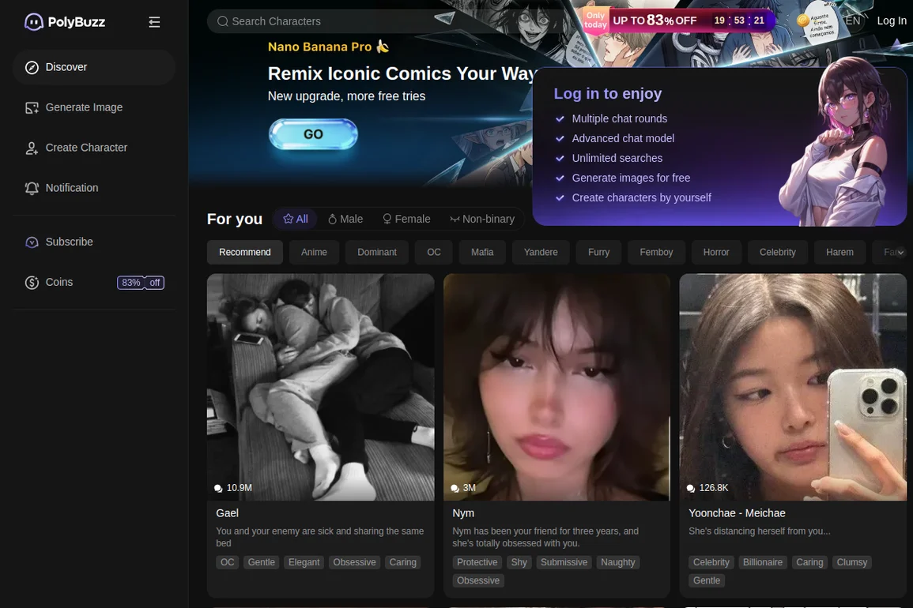Switch to the Anime category tab
The width and height of the screenshot is (913, 608).
point(314,253)
